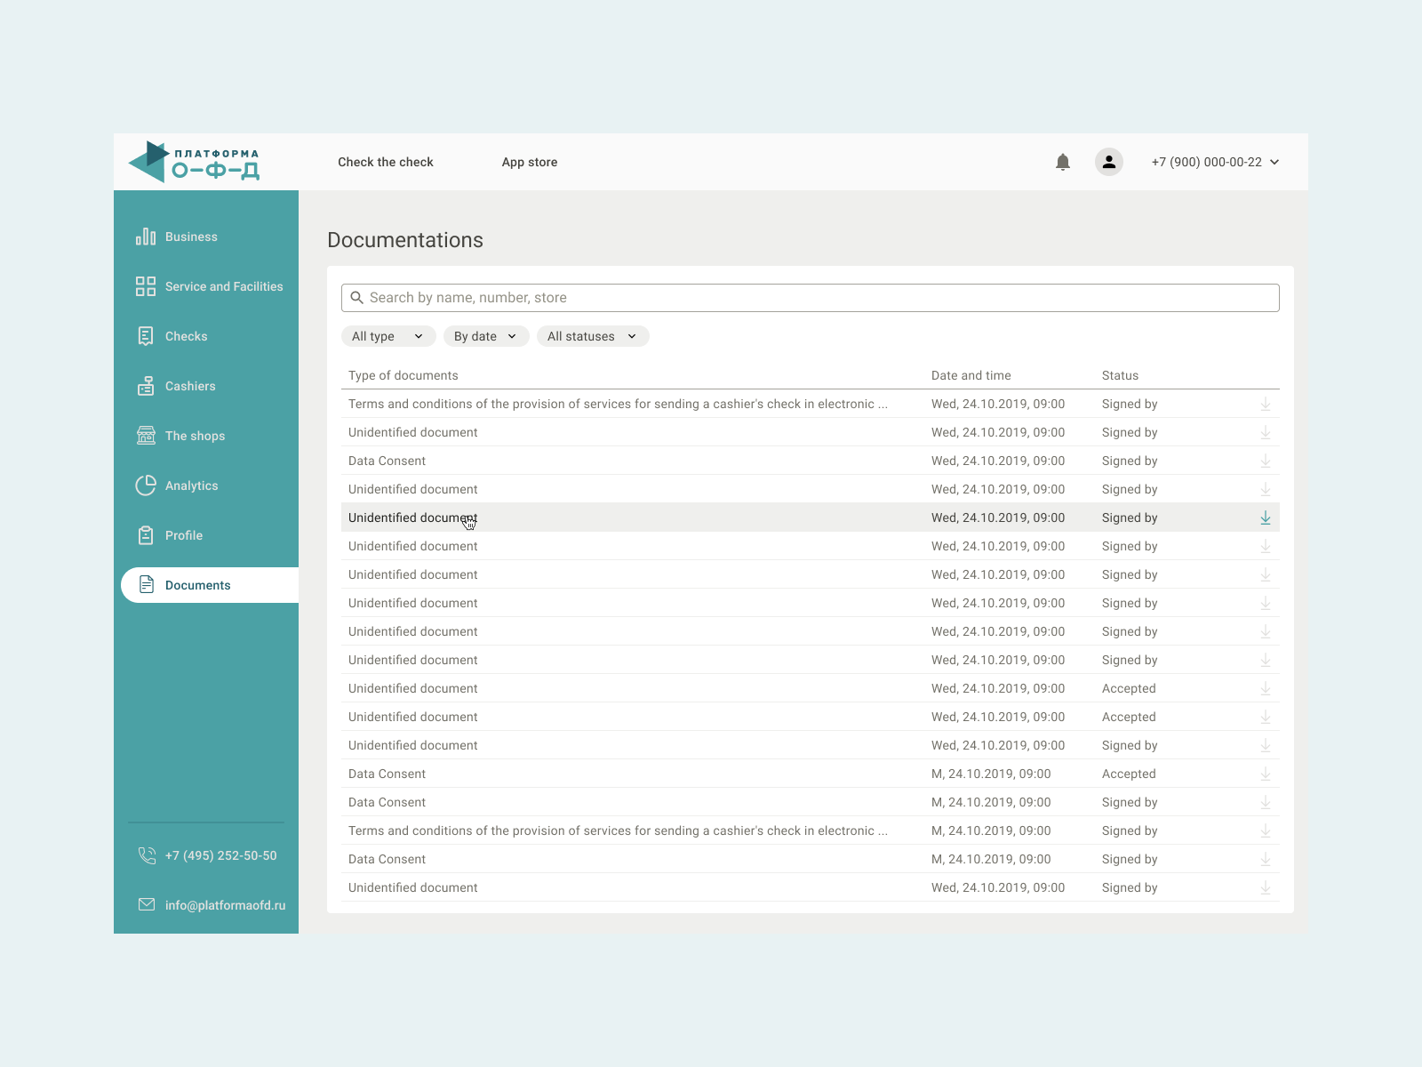Open the Profile section
The height and width of the screenshot is (1067, 1422).
pyautogui.click(x=183, y=535)
